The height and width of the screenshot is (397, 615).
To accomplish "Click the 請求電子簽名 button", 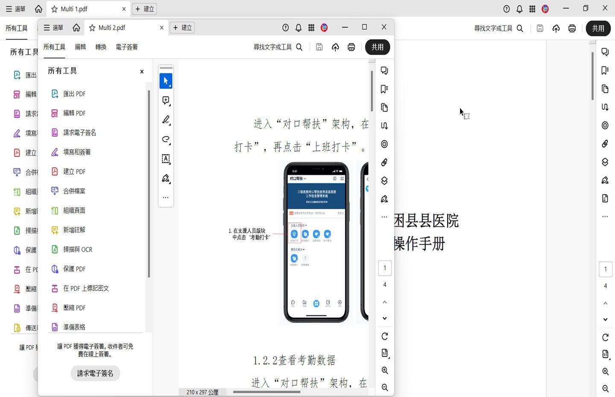I will [x=95, y=373].
